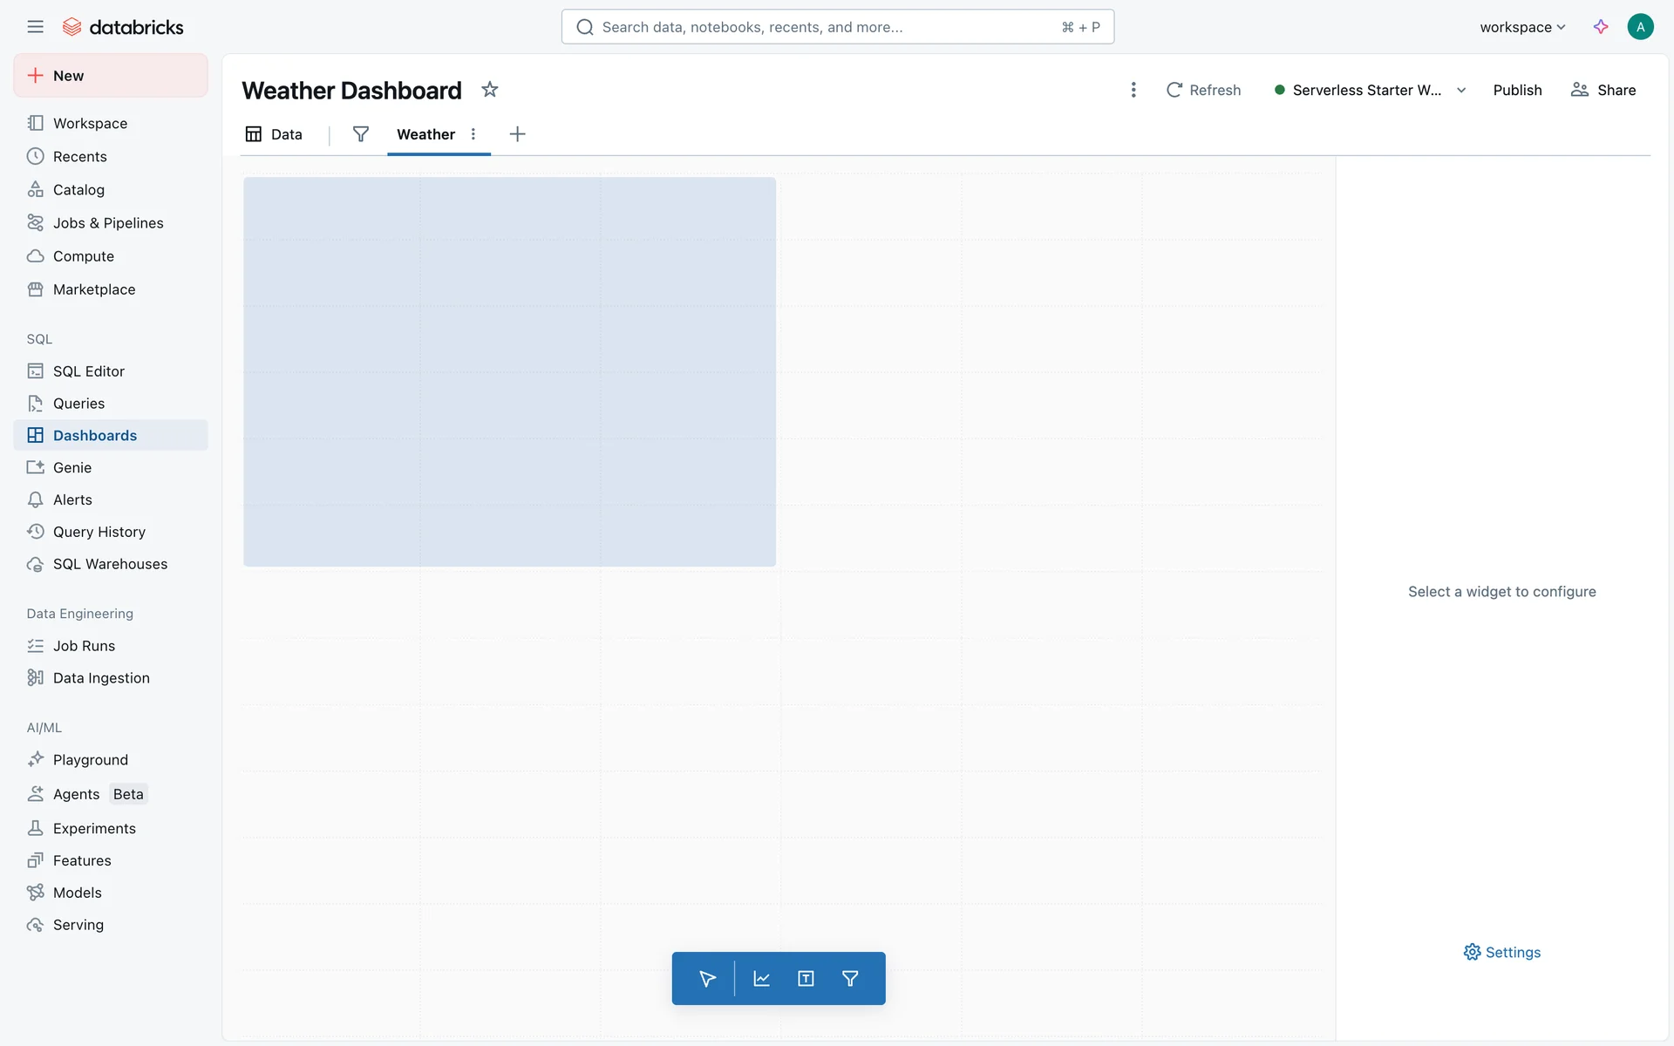This screenshot has width=1674, height=1046.
Task: Open Weather tab options menu
Action: click(x=473, y=134)
